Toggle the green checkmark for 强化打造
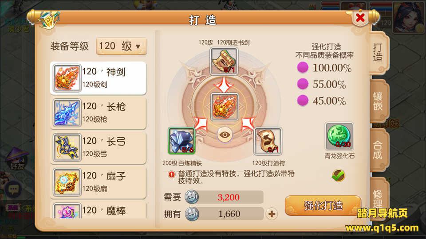 click(338, 175)
